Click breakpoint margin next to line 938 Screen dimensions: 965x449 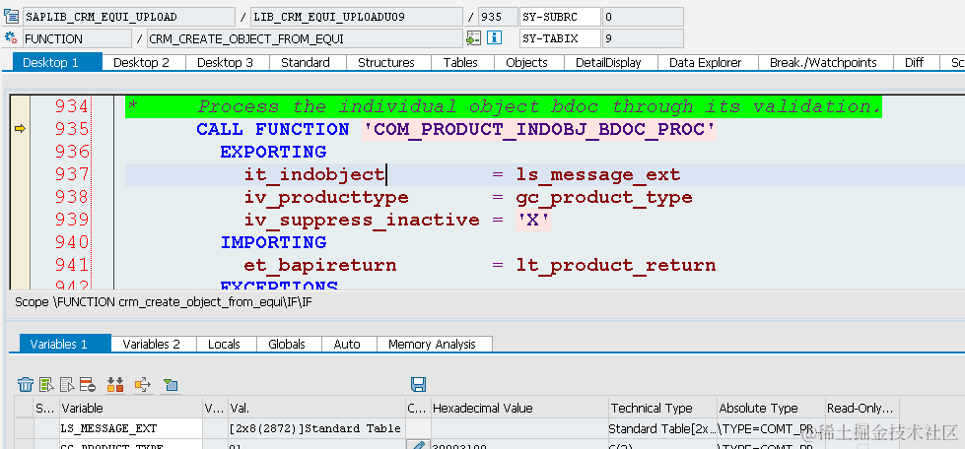(x=20, y=197)
